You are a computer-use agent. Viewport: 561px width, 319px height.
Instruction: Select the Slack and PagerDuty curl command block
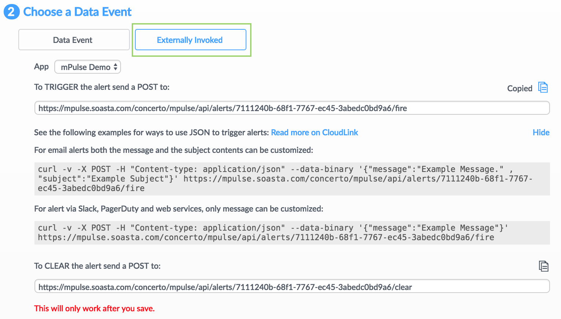pos(292,233)
